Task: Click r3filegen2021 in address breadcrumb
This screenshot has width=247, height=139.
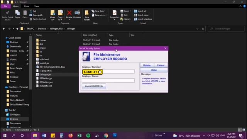Action: coord(56,29)
